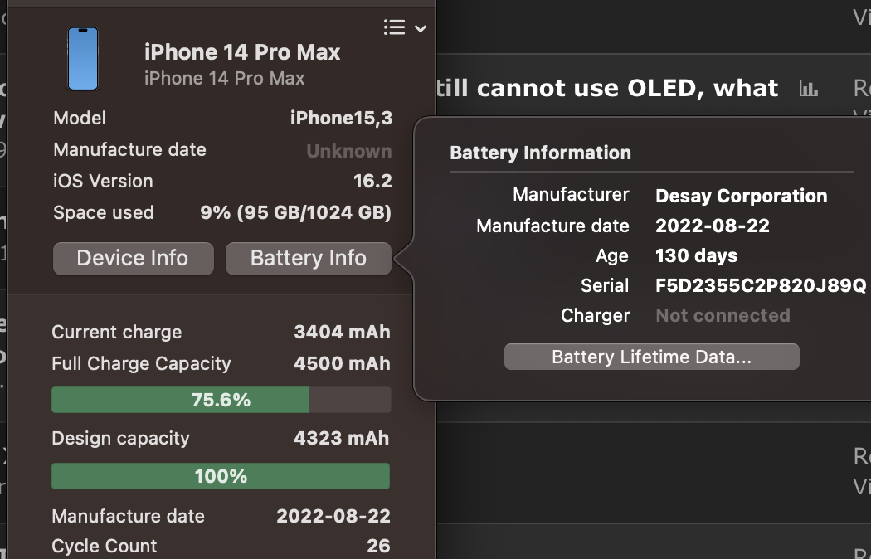Click the 75.6% charge progress bar
The image size is (871, 559).
coord(221,400)
